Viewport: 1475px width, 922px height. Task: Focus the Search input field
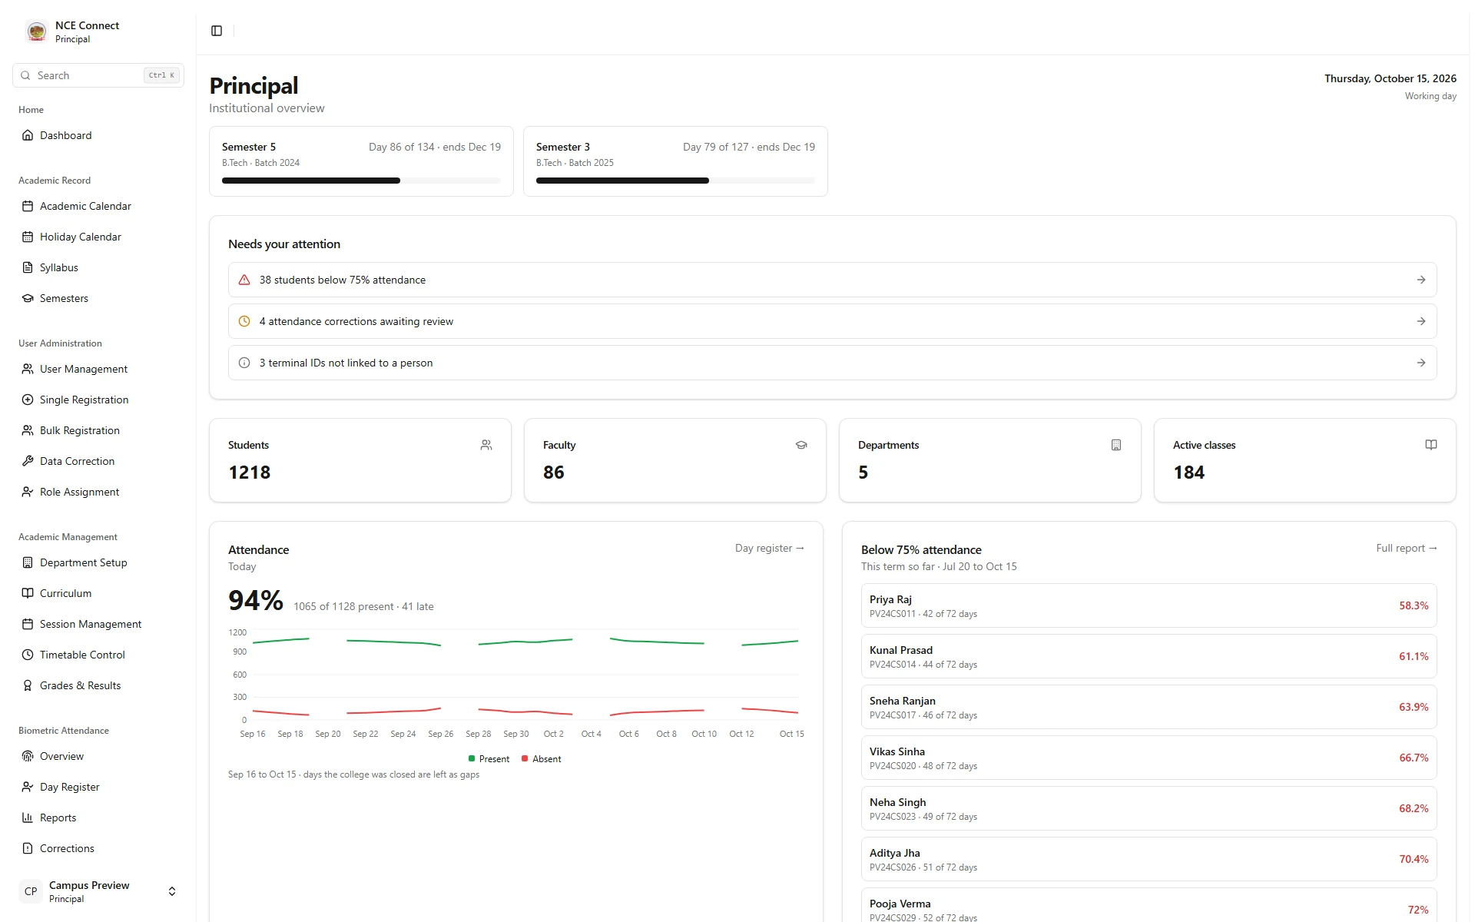pyautogui.click(x=98, y=75)
